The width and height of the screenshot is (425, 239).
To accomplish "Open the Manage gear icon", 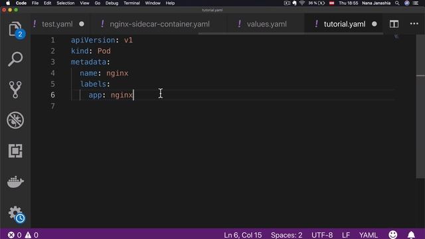I will [x=15, y=214].
